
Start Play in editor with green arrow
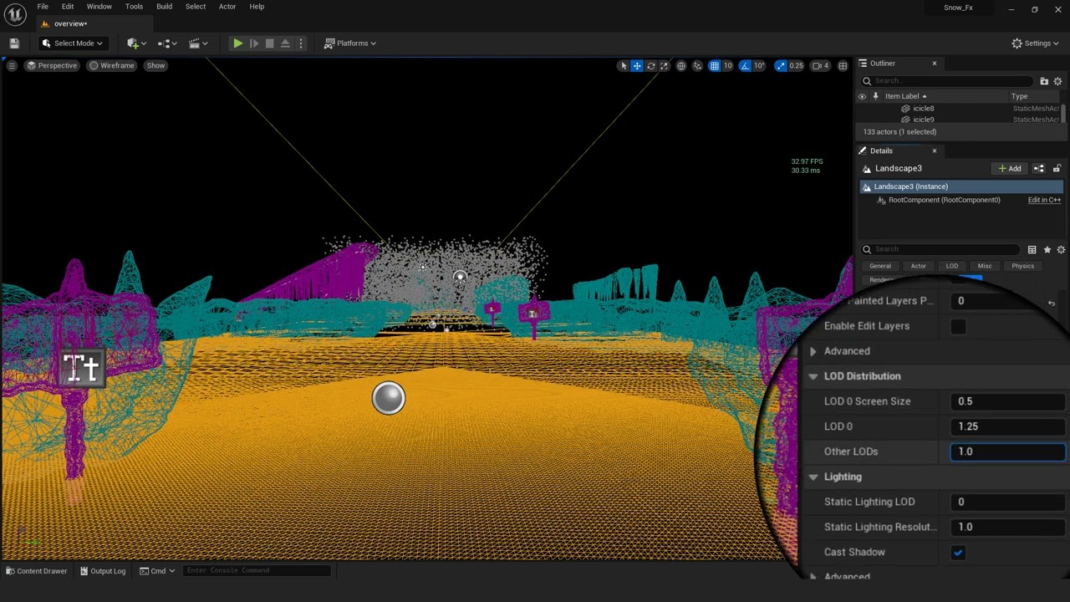(x=238, y=43)
